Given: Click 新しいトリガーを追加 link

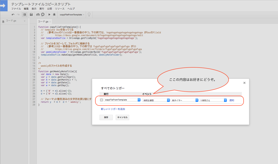Looking at the screenshot, I should (113, 109).
